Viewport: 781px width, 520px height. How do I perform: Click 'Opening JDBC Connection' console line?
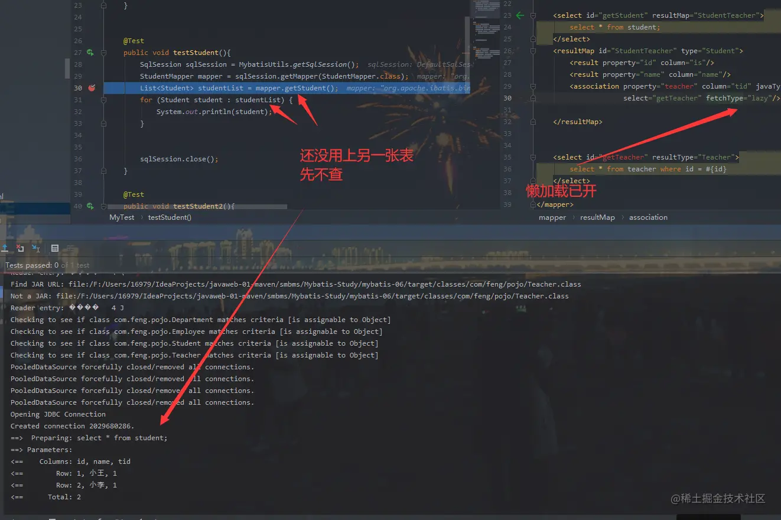pos(58,414)
